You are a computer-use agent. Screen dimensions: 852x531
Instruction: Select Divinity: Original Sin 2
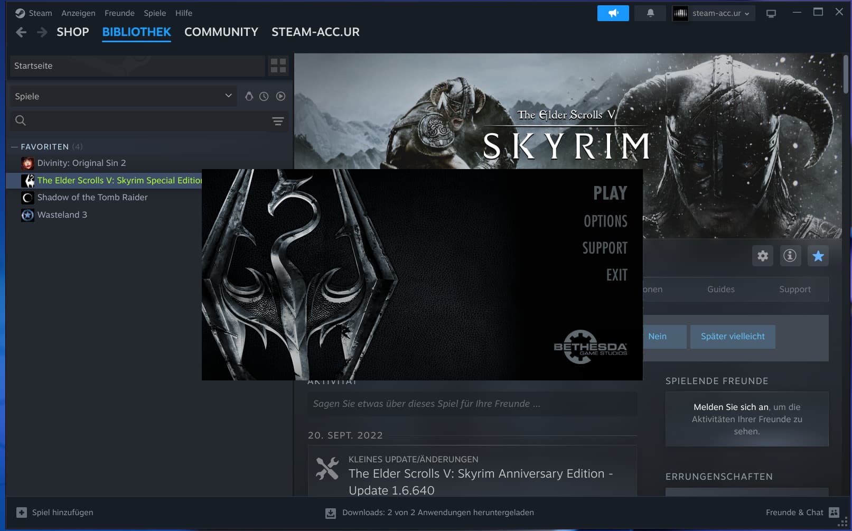pos(81,163)
